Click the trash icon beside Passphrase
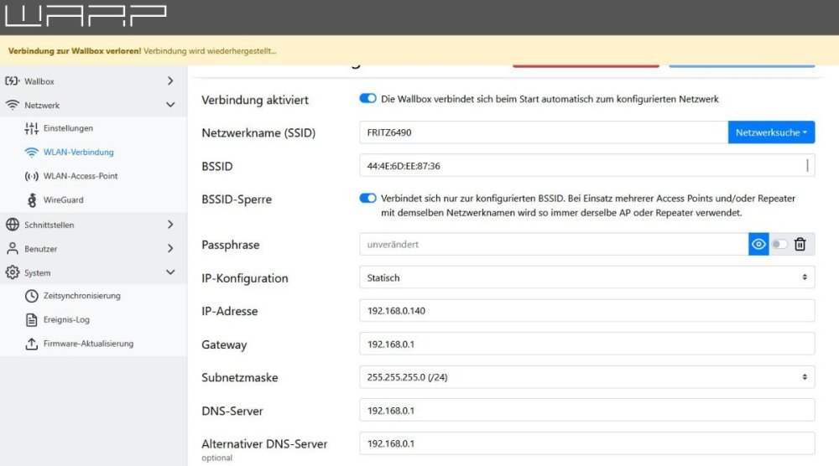 click(800, 244)
